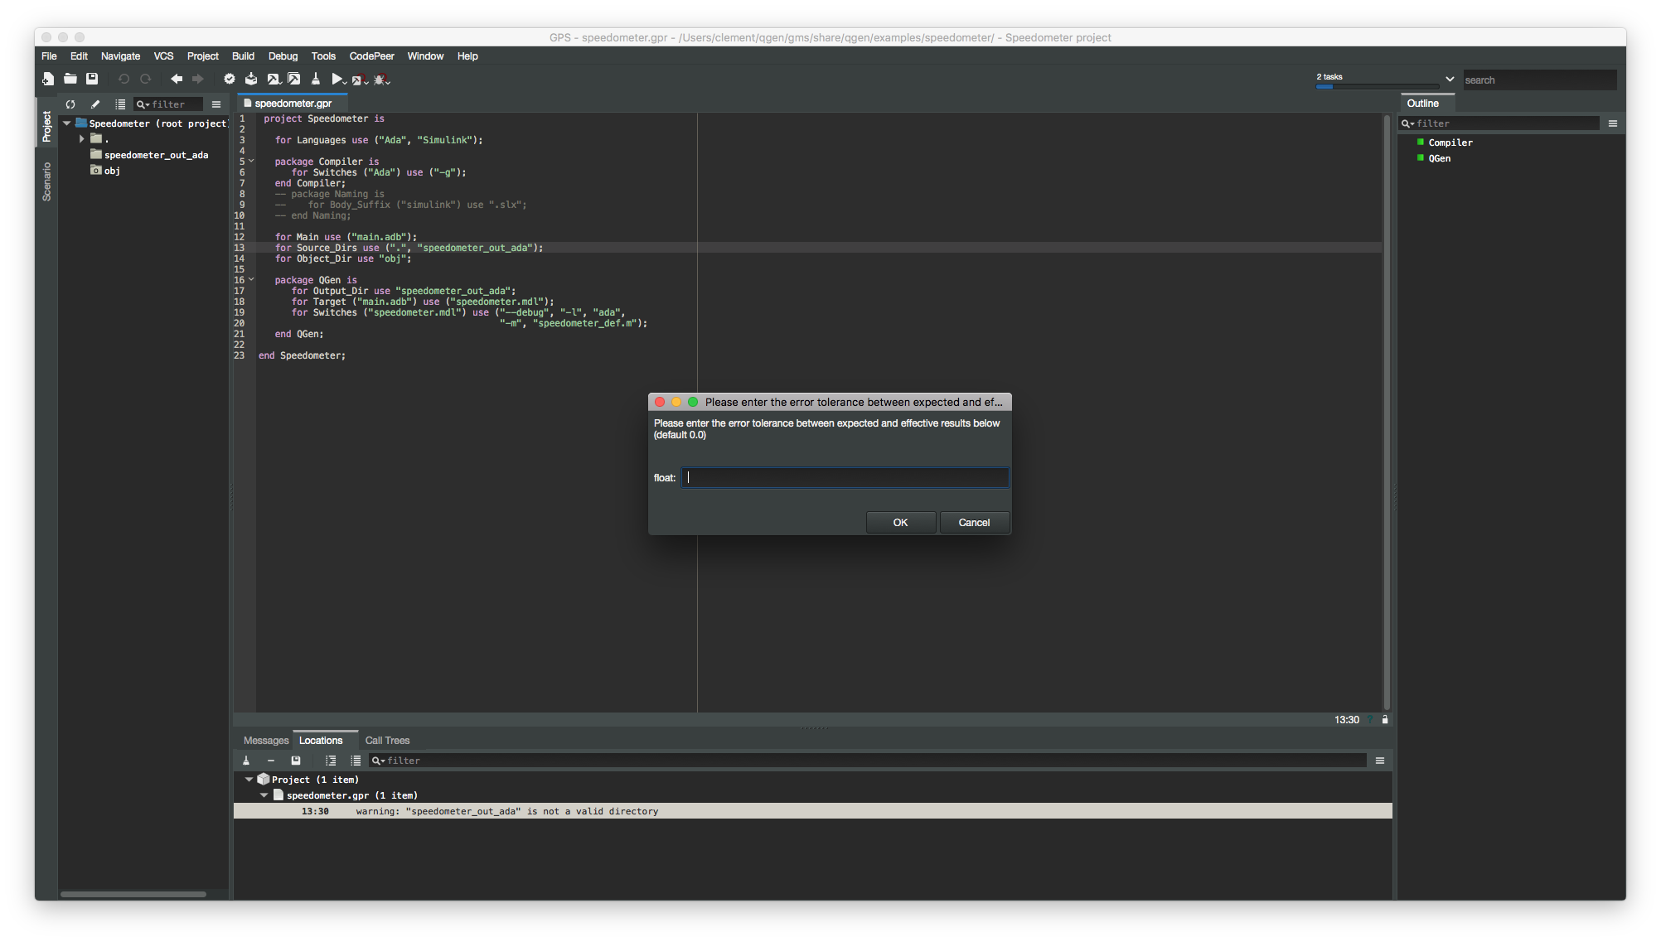Click the editor vertical scrollbar

click(1387, 413)
